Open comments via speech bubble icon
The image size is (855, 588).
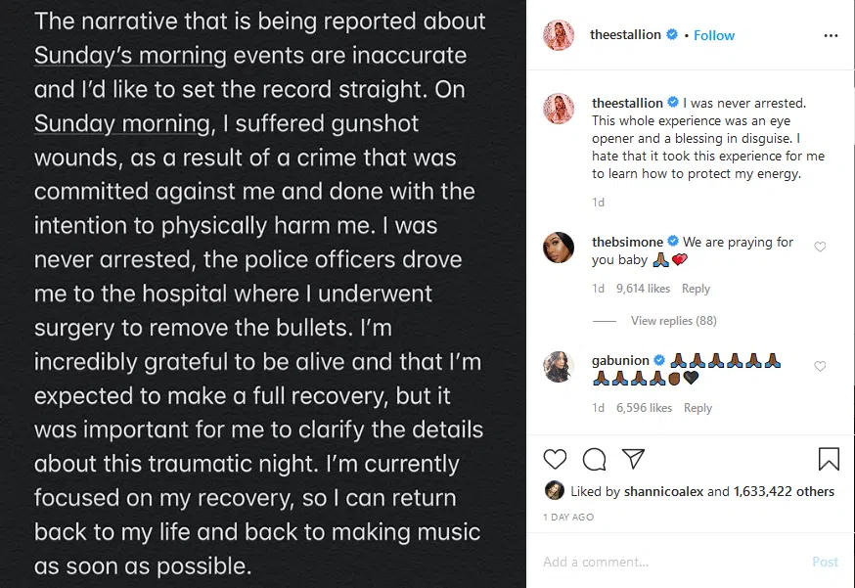pyautogui.click(x=594, y=459)
